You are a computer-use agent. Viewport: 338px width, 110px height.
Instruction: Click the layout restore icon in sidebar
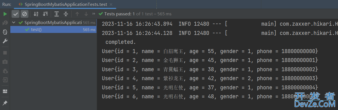point(5,91)
